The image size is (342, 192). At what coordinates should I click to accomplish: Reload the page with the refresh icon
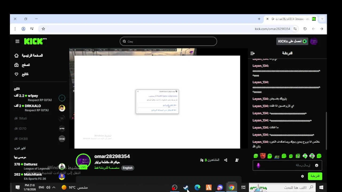[305, 29]
